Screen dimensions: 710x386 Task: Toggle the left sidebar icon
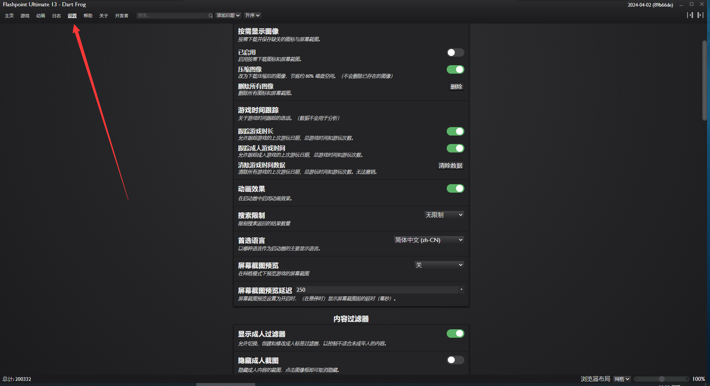pyautogui.click(x=690, y=15)
